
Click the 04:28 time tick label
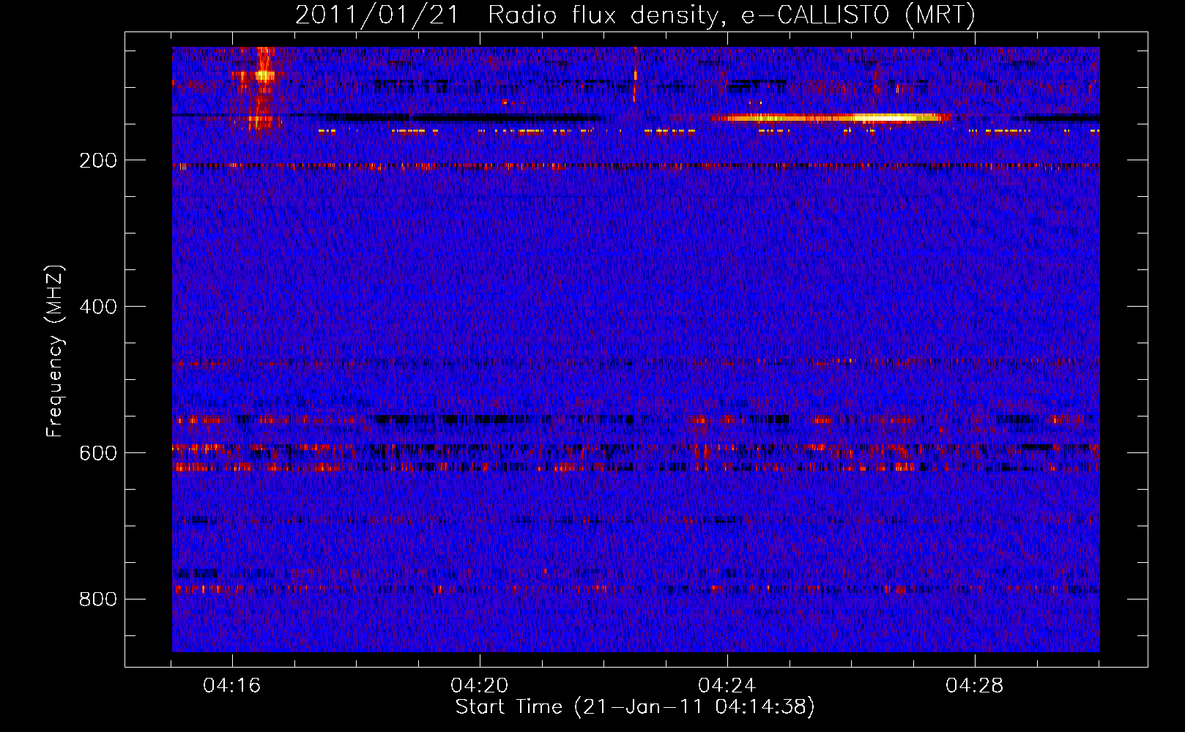pyautogui.click(x=975, y=686)
